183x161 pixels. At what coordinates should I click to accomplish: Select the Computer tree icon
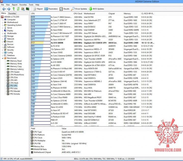pyautogui.click(x=5, y=20)
